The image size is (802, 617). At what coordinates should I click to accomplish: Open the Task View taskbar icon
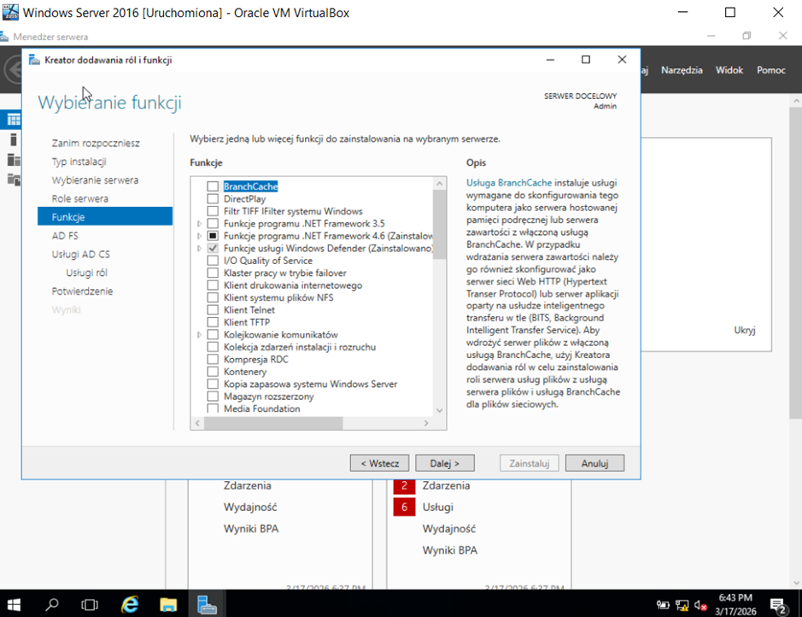click(91, 603)
